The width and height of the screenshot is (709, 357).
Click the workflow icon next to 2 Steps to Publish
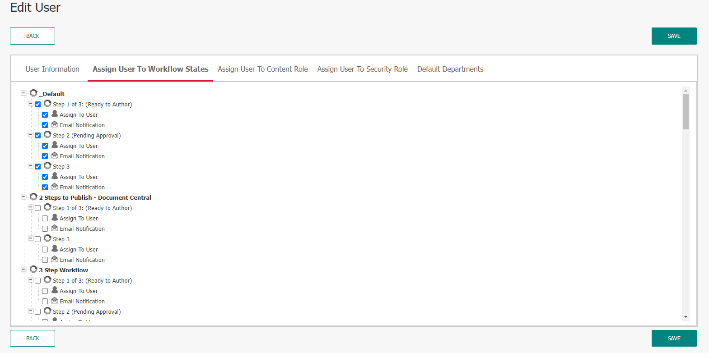[33, 197]
